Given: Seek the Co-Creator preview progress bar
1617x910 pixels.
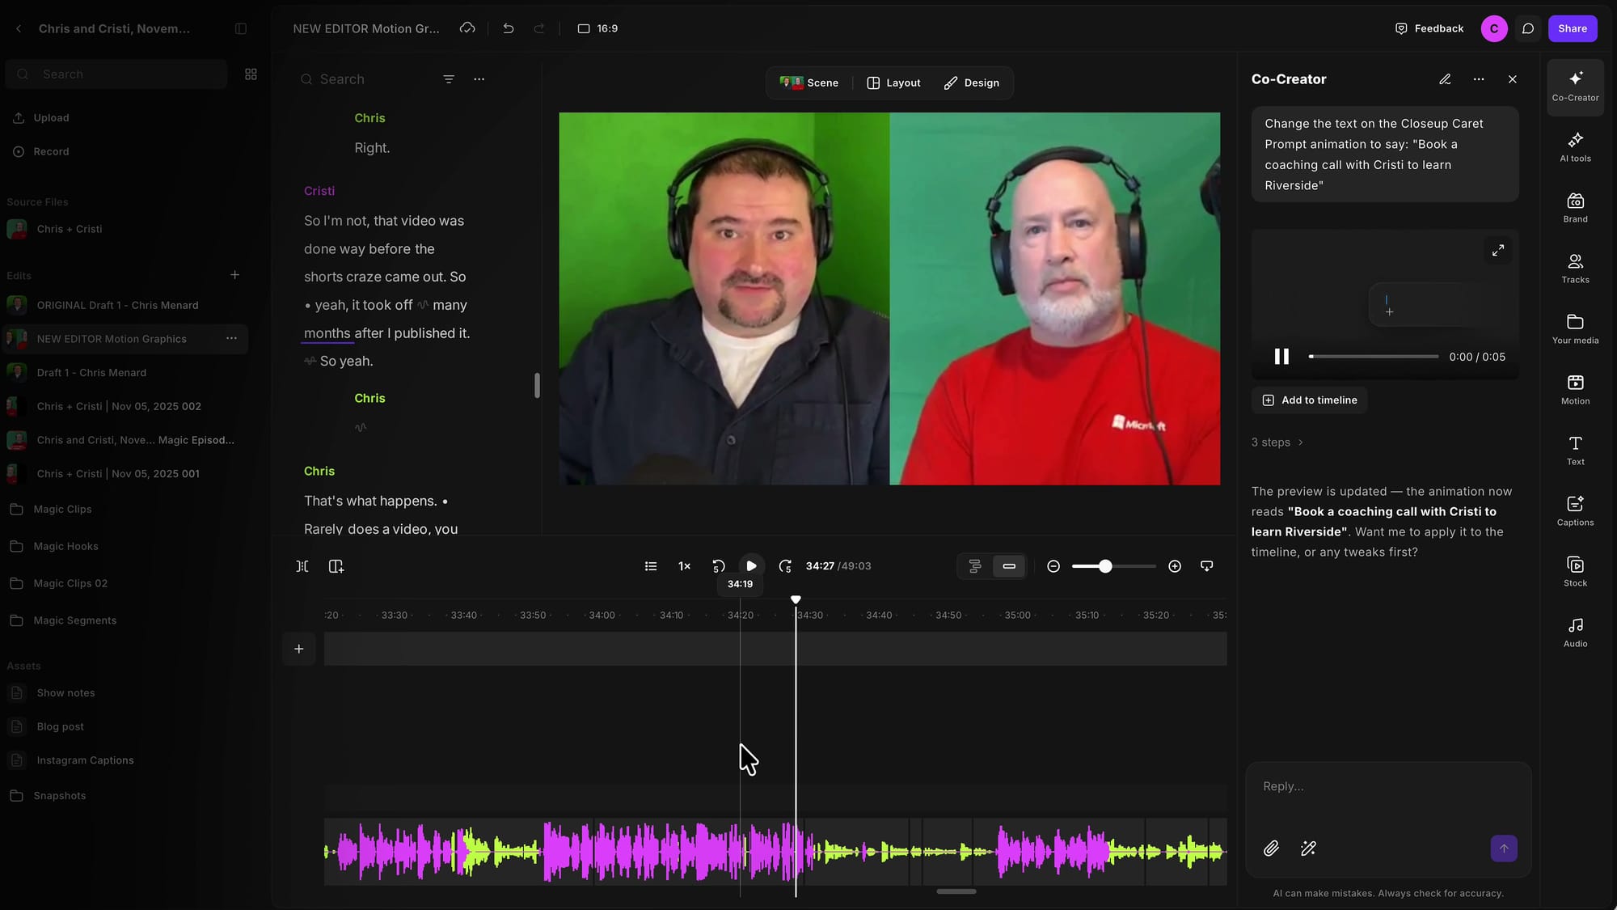Looking at the screenshot, I should 1374,357.
